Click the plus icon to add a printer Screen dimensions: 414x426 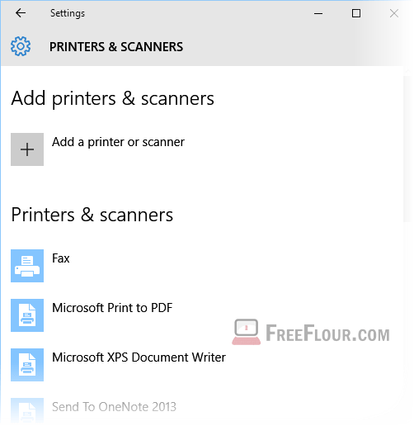tap(27, 149)
